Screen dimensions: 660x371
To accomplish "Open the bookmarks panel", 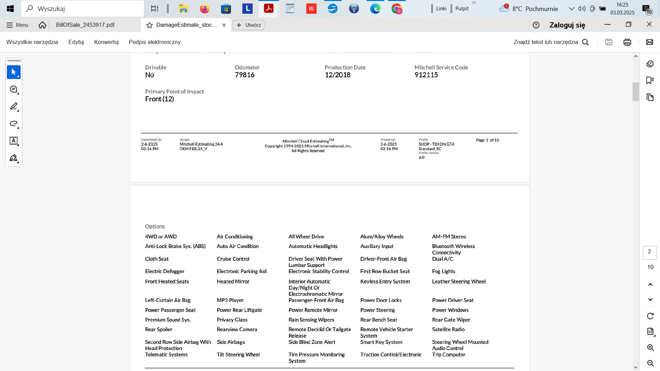I will click(x=650, y=80).
